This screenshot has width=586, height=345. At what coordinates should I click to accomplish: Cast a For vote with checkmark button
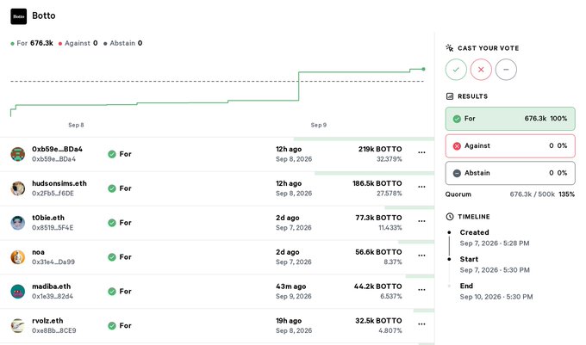[456, 70]
